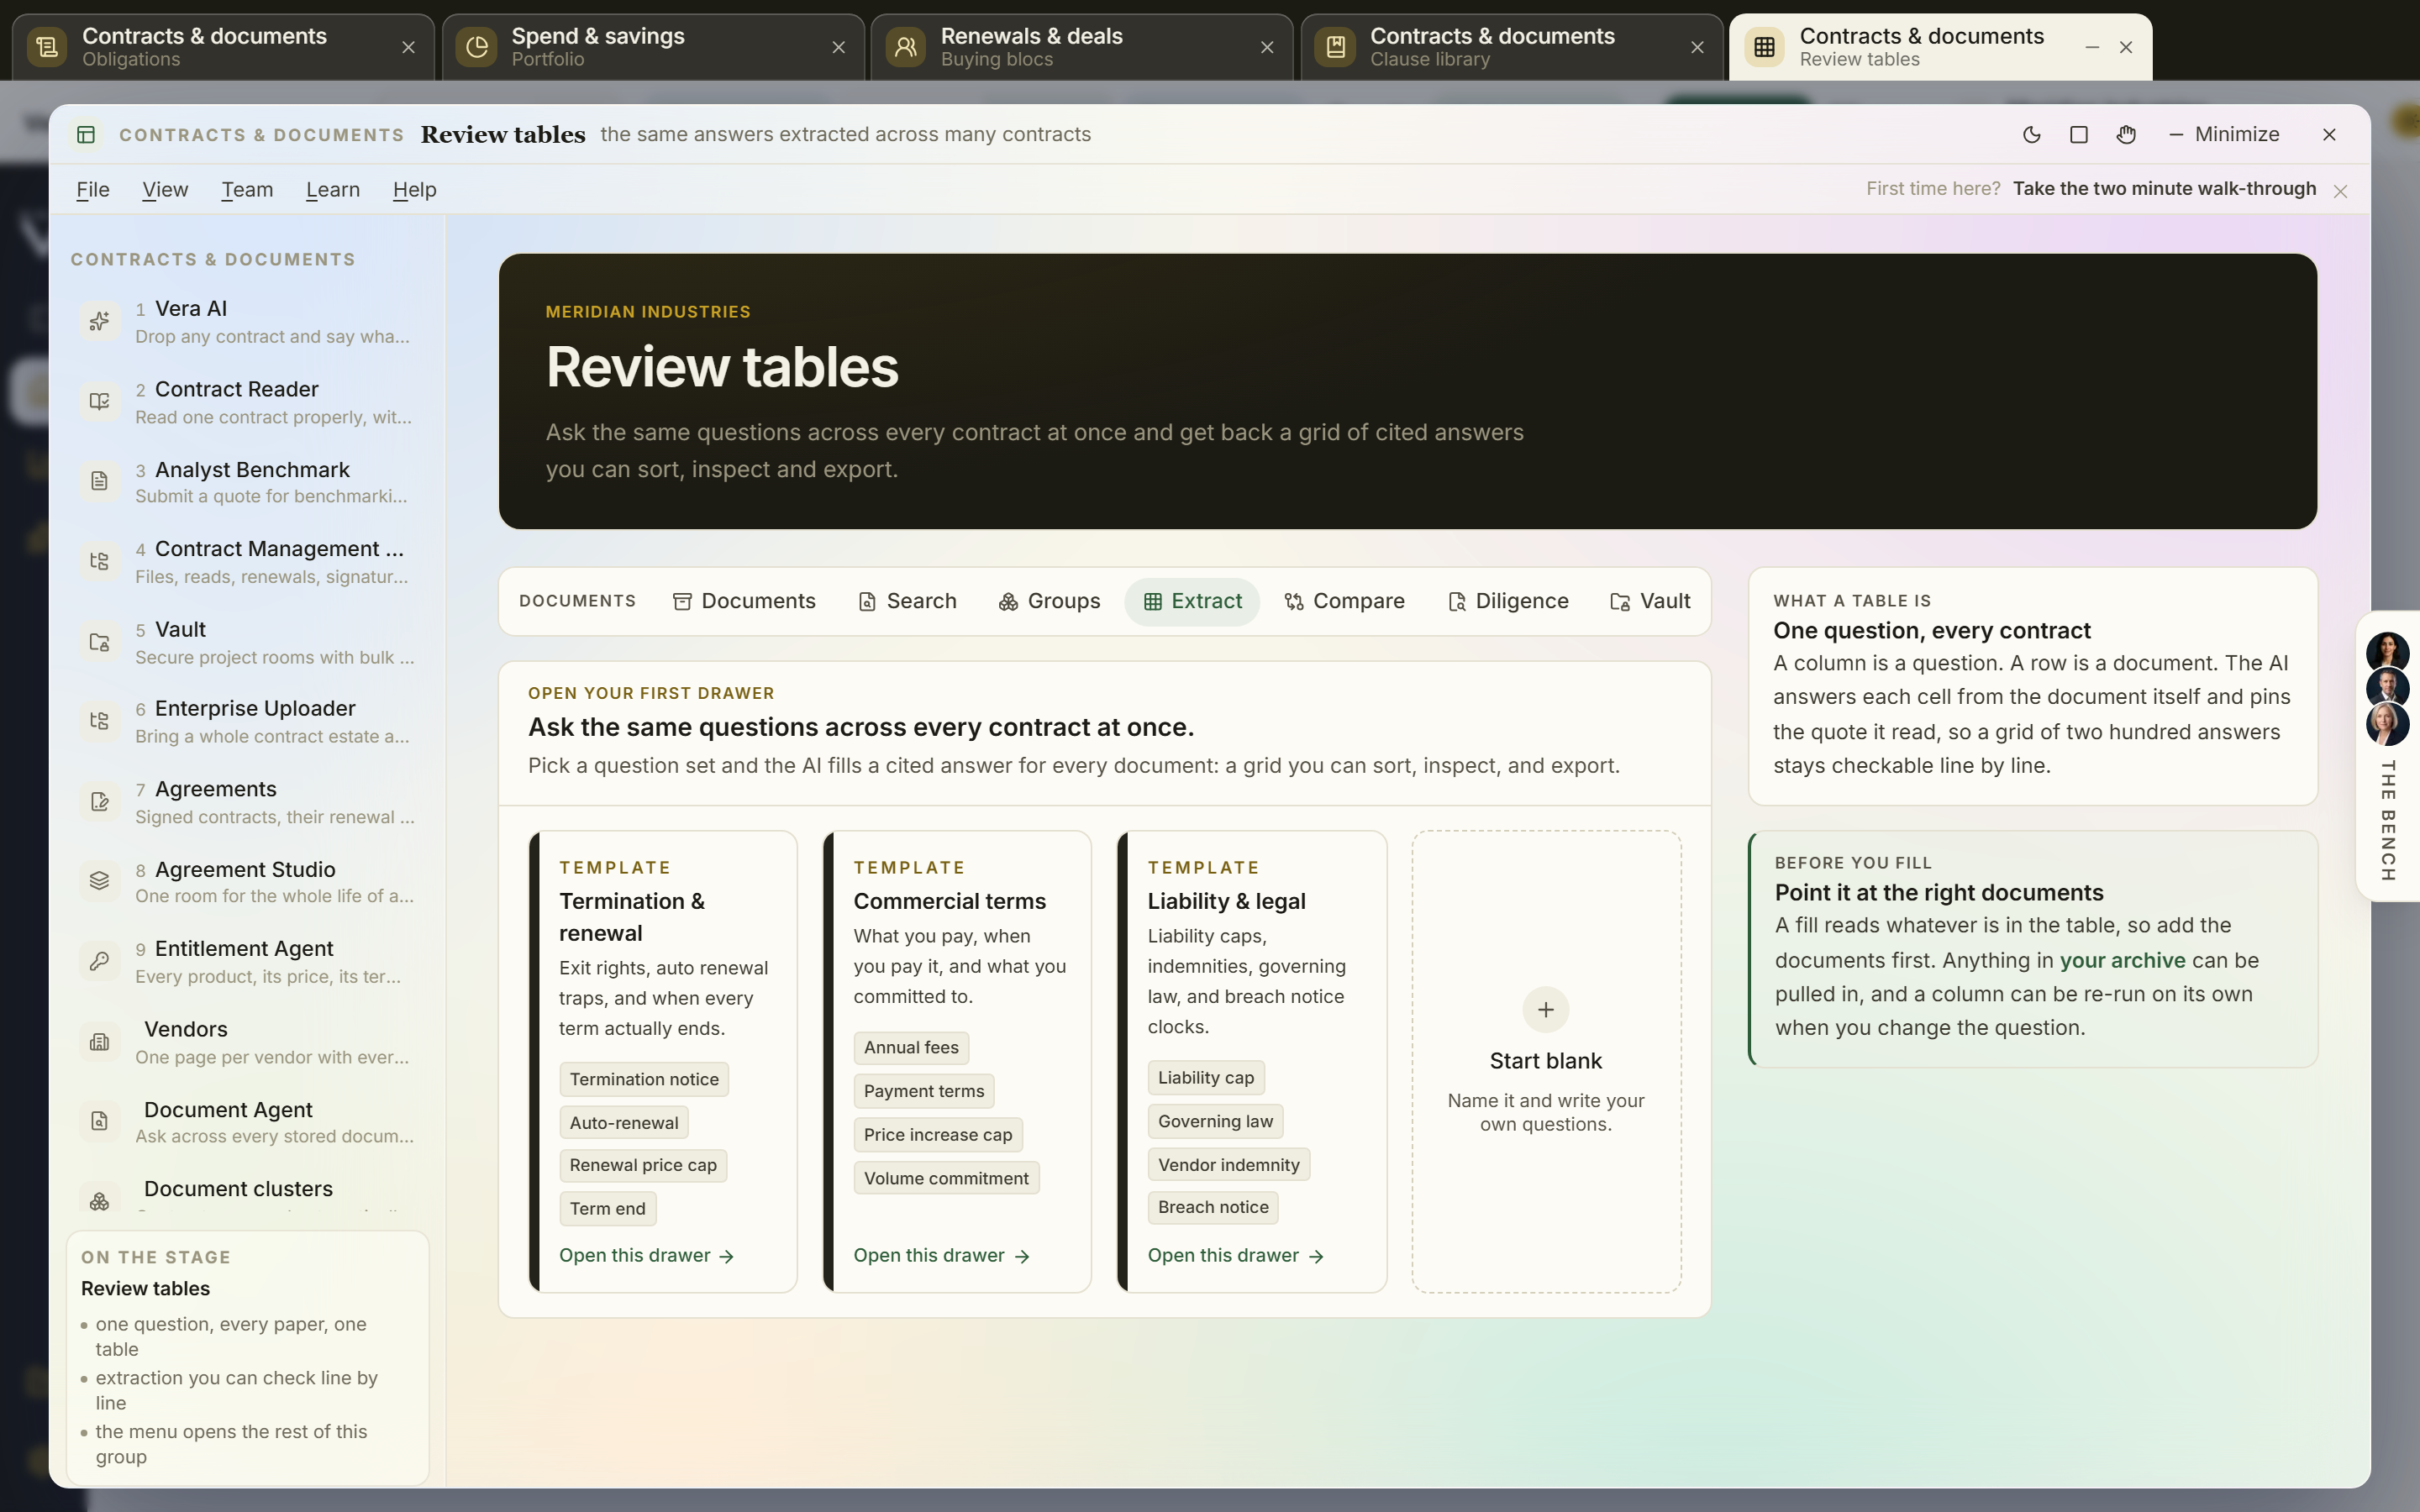Switch to the Spend & savings Portfolio tab
This screenshot has height=1512, width=2420.
[653, 47]
